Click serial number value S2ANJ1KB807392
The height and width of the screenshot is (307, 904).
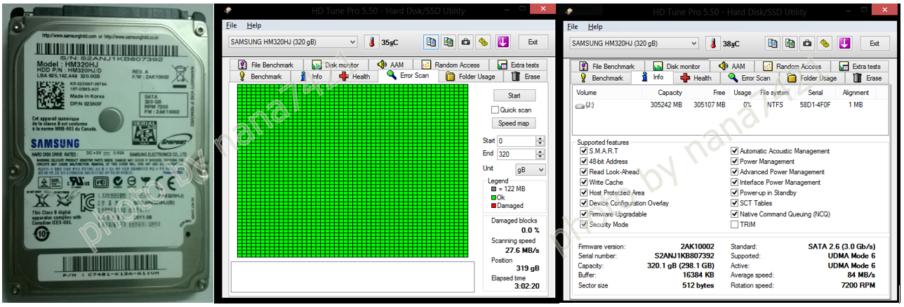[685, 256]
